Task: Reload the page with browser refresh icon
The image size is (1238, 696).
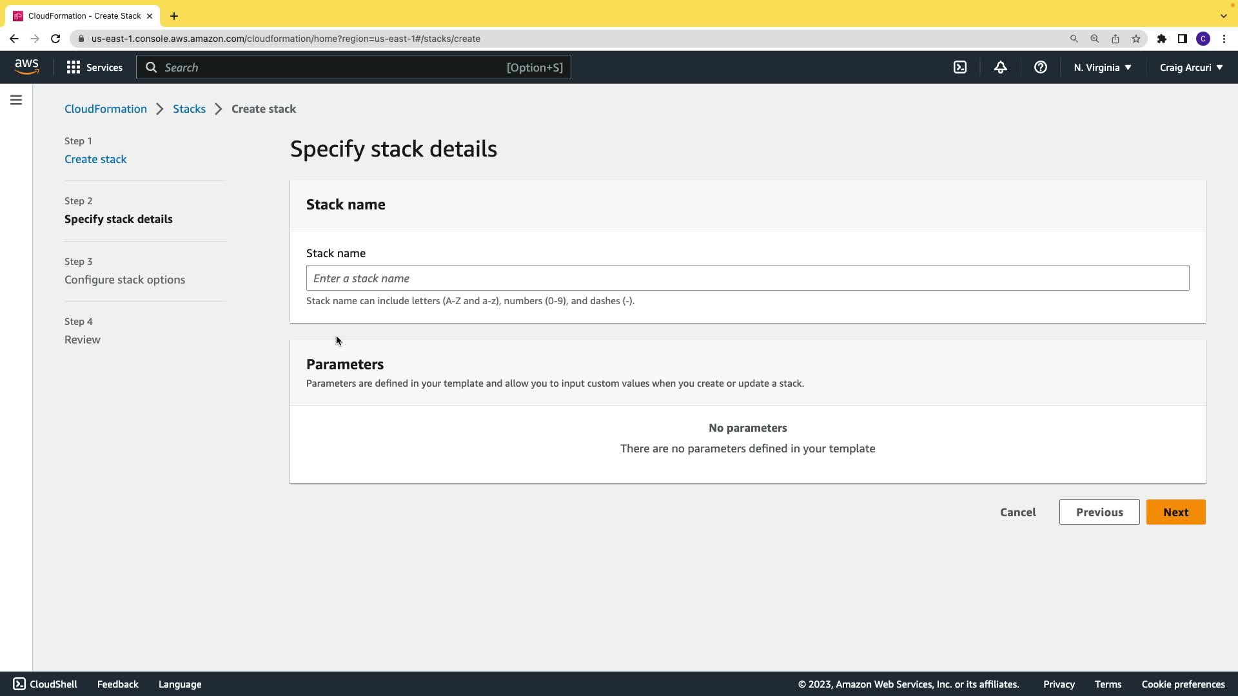Action: [55, 39]
